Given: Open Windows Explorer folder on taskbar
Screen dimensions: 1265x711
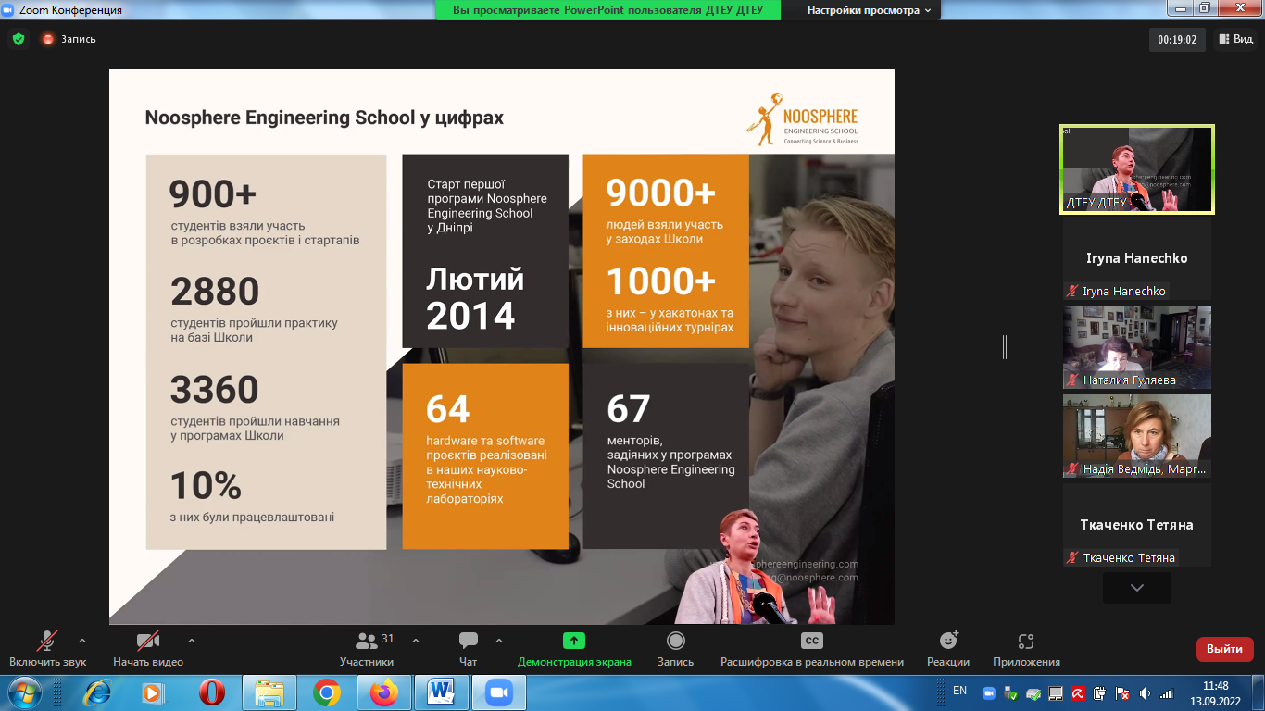Looking at the screenshot, I should 269,692.
